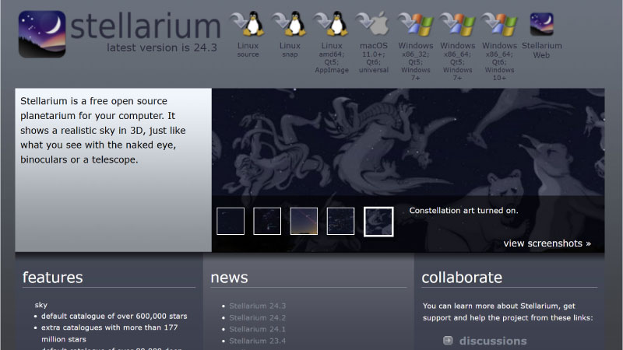Open the Stellarium Web icon
Viewport: 623px width, 350px height.
pyautogui.click(x=541, y=25)
